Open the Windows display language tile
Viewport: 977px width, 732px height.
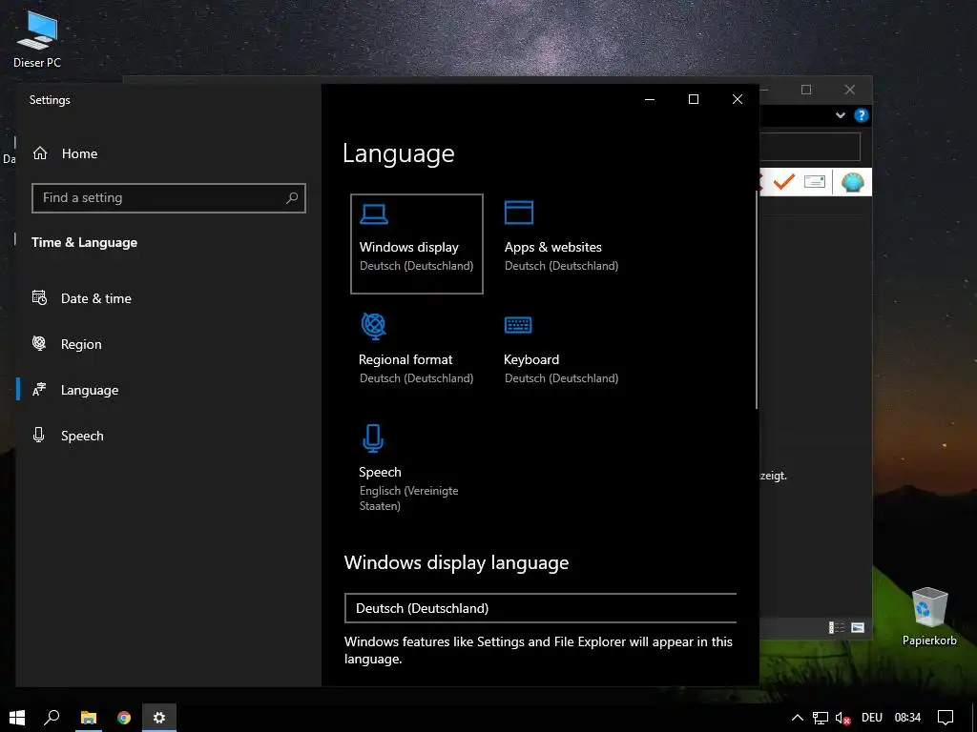[416, 243]
